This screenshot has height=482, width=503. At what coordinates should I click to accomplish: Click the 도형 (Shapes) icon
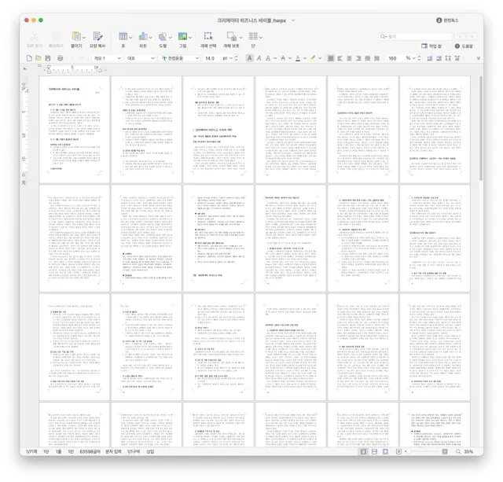pyautogui.click(x=163, y=37)
